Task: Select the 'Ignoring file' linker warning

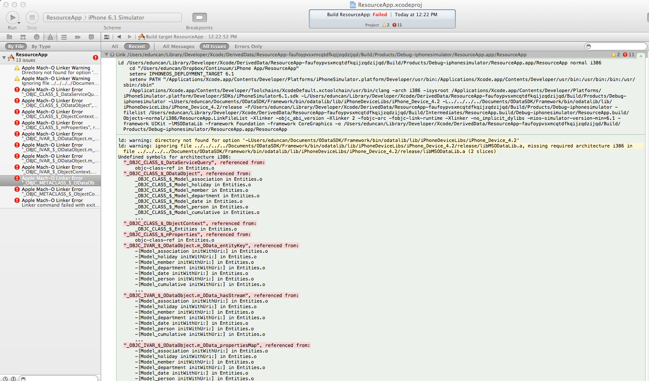Action: pyautogui.click(x=50, y=81)
